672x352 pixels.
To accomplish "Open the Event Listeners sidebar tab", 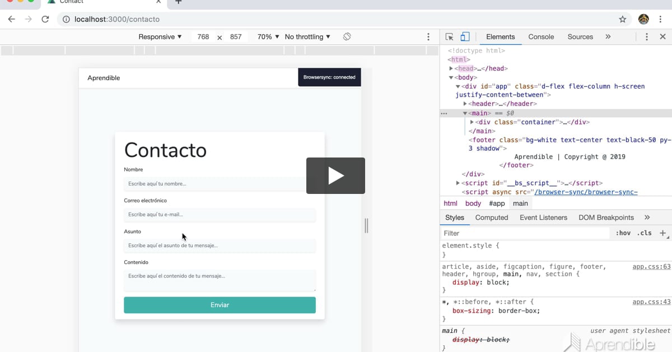I will point(543,217).
